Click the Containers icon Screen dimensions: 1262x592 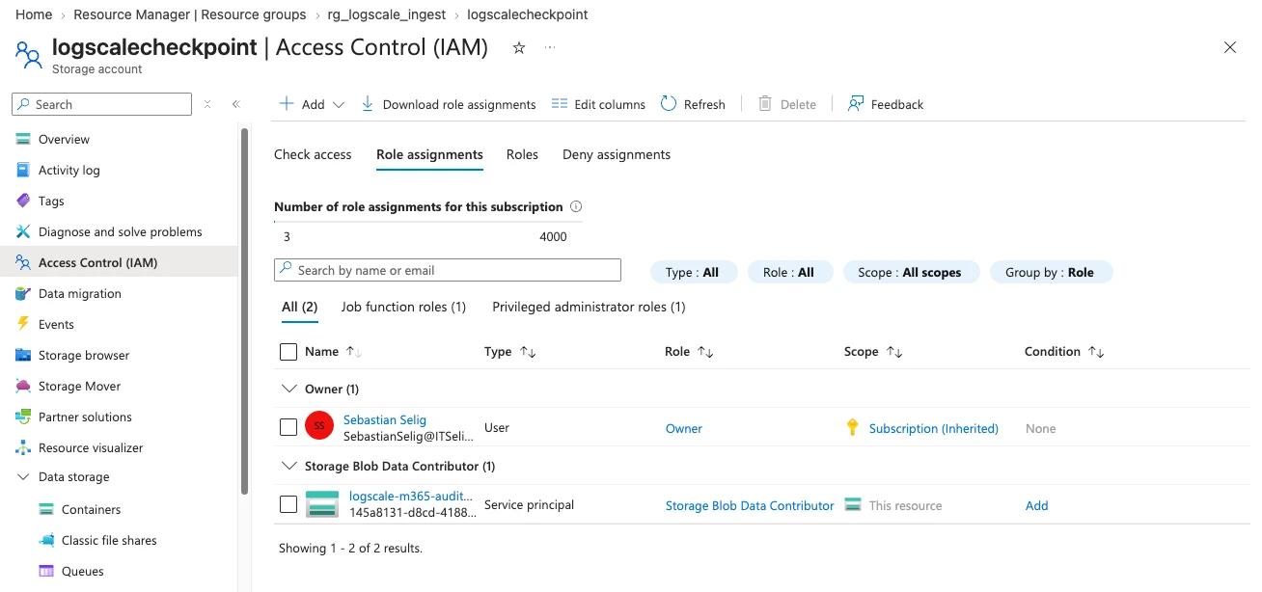coord(46,510)
